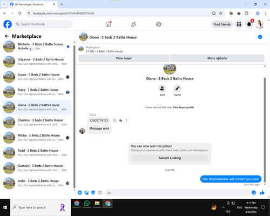This screenshot has width=270, height=216.
Task: Click Diana's chat header avatar
Action: coord(83,37)
